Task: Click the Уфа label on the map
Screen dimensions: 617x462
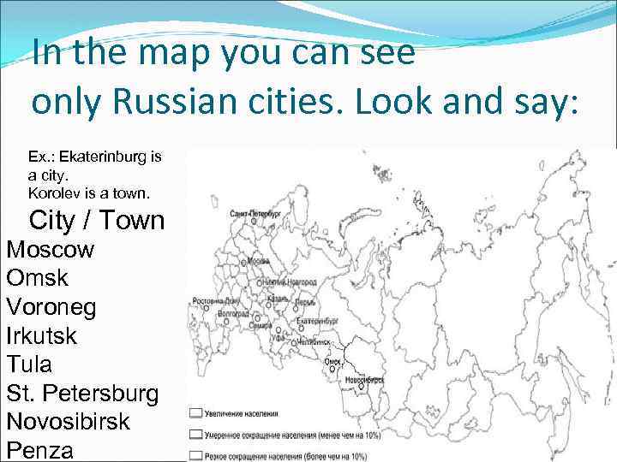Action: pyautogui.click(x=279, y=337)
